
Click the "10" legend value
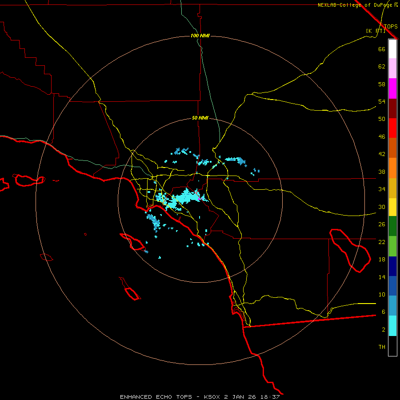click(x=382, y=294)
